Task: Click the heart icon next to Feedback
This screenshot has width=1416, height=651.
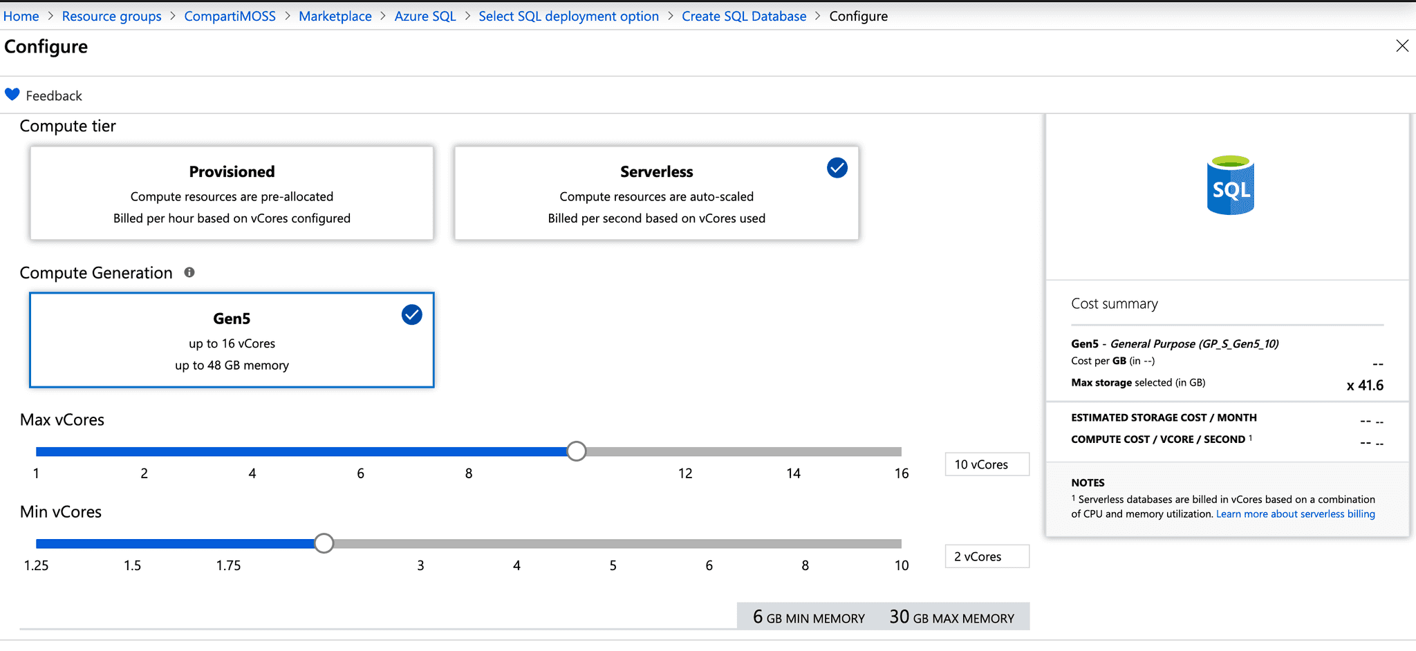Action: 12,94
